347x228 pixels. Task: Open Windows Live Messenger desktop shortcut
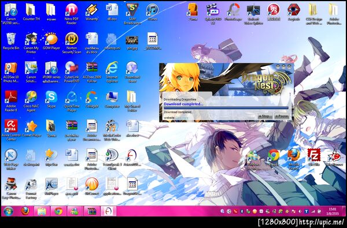253,159
